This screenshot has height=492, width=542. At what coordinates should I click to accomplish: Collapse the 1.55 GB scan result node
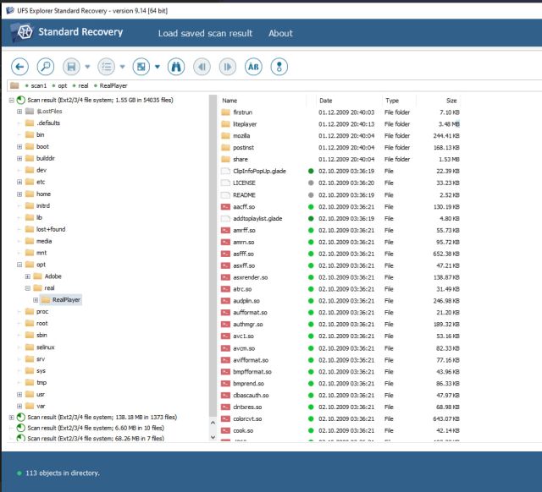coord(11,100)
